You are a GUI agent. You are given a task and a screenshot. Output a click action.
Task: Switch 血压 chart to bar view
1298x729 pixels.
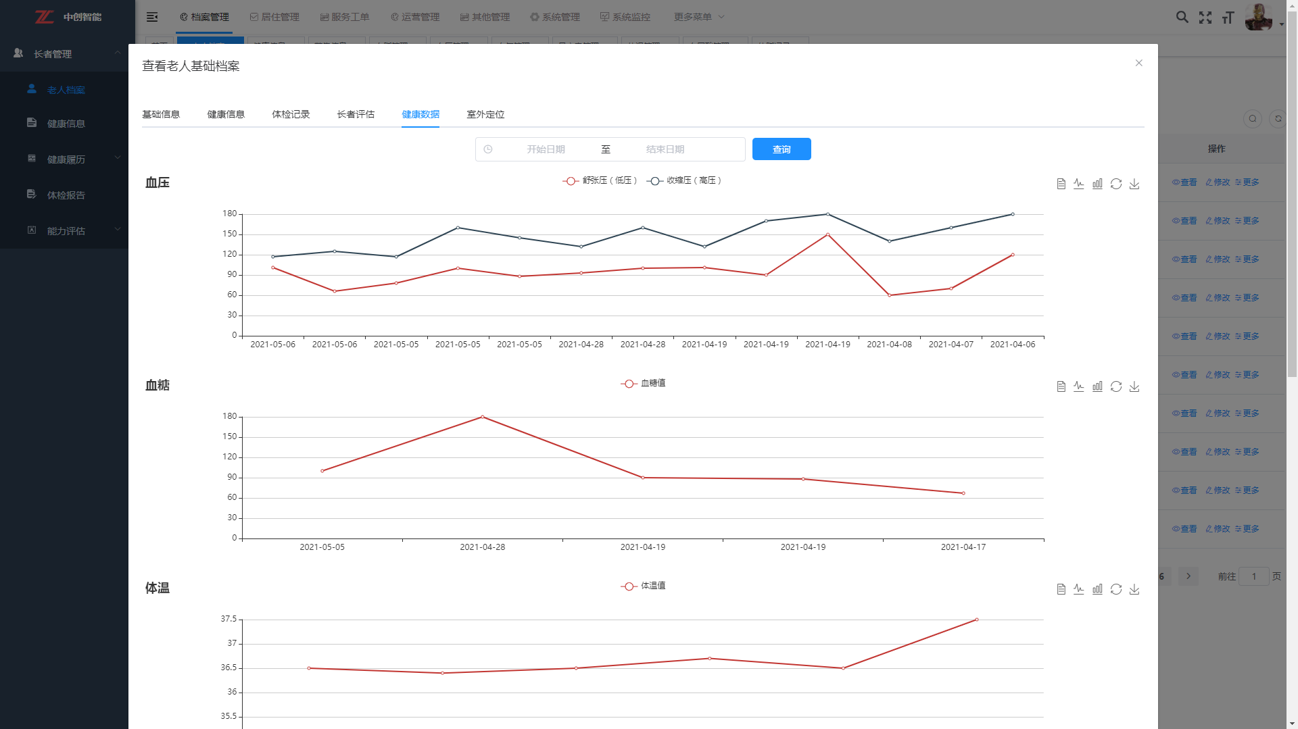click(x=1097, y=184)
